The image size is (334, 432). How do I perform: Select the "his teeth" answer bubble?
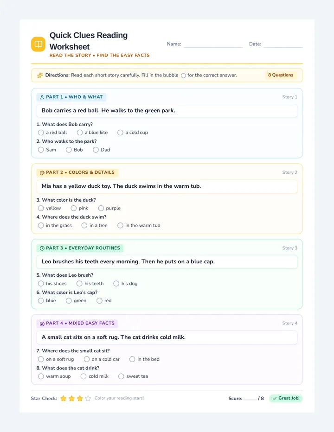pyautogui.click(x=79, y=284)
